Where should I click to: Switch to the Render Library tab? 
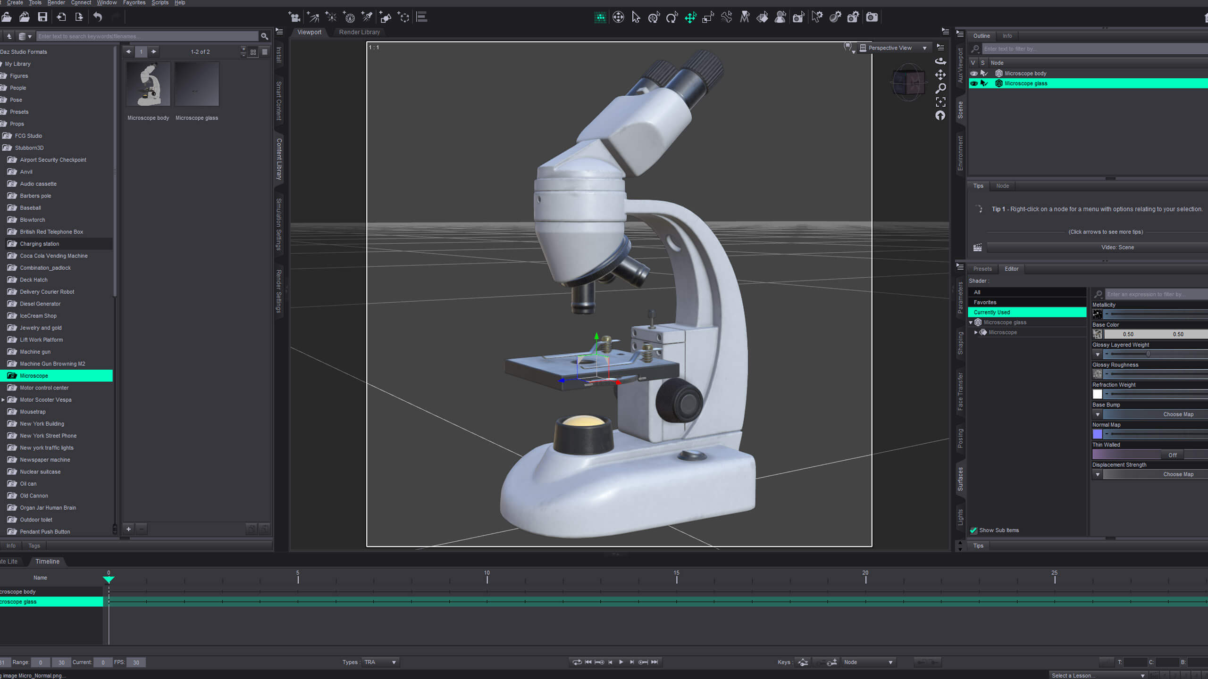359,32
